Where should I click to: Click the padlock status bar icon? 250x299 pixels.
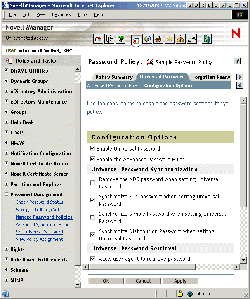coord(180,294)
